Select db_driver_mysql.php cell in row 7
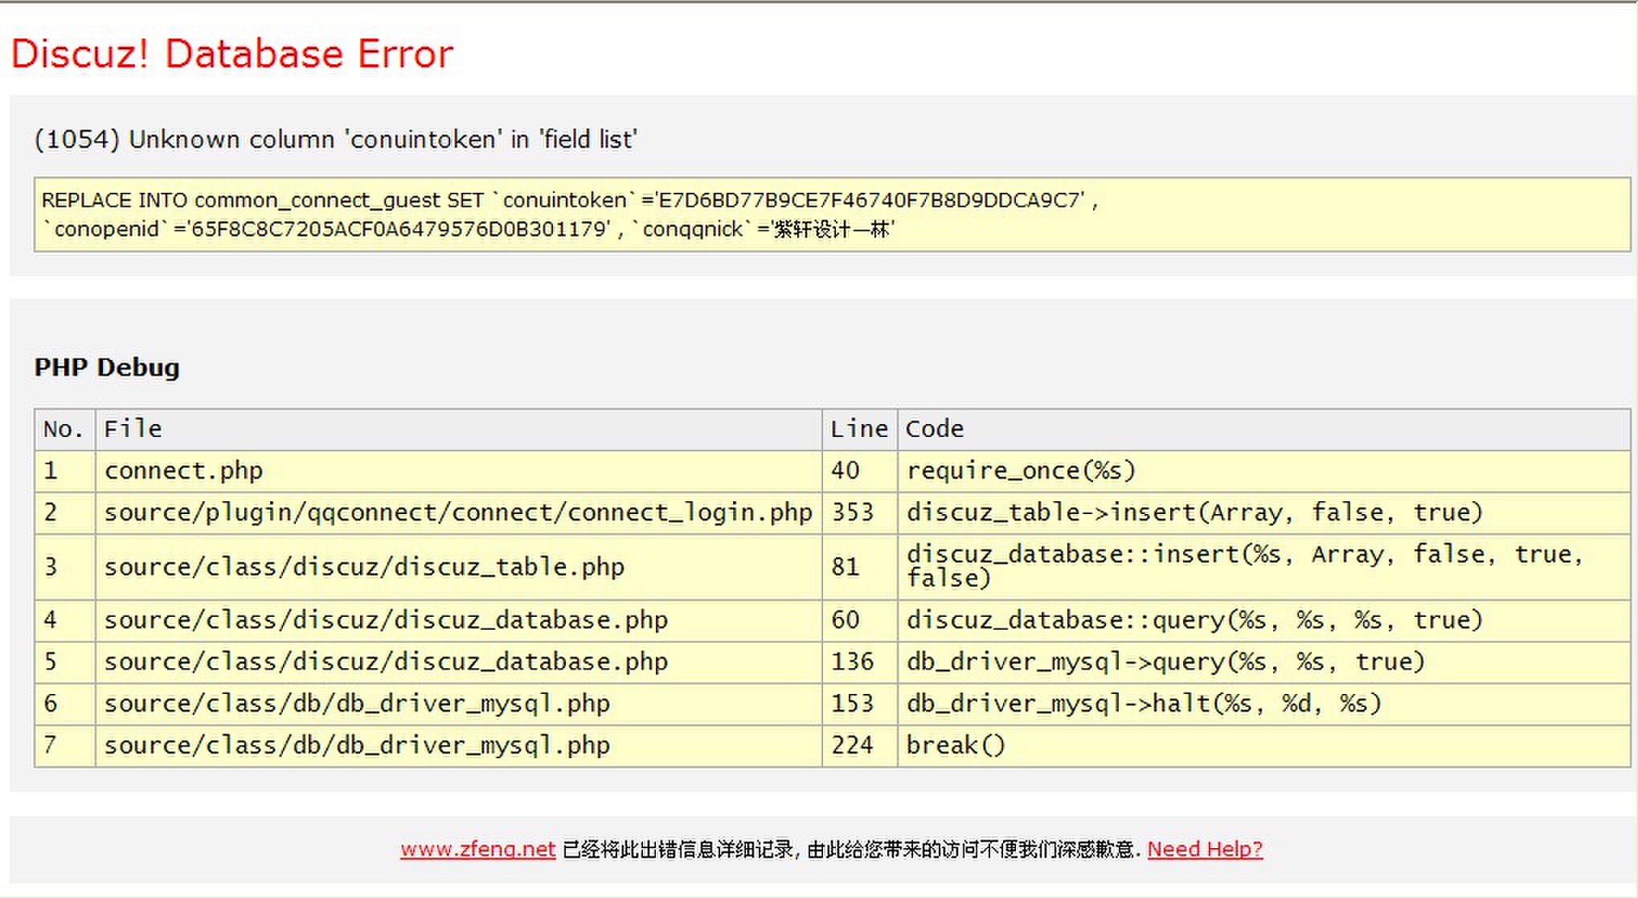The image size is (1638, 898). tap(459, 746)
